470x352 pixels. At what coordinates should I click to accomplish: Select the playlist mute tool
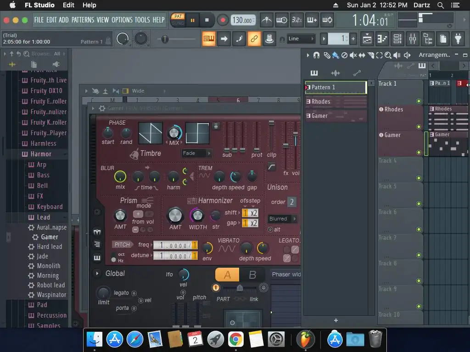click(353, 55)
